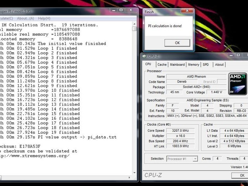Click the Specification AMD Engineering Sample (ES)
248x186 pixels.
coord(207,100)
